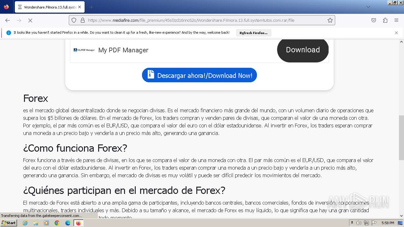Click Descargar ahora!/Download Now! button
The height and width of the screenshot is (227, 404).
(x=199, y=75)
